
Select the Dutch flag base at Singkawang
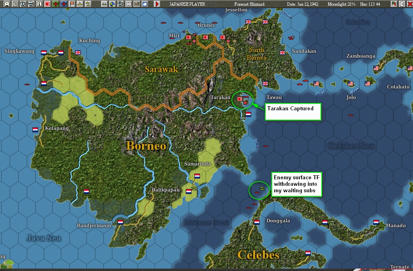[x=44, y=53]
